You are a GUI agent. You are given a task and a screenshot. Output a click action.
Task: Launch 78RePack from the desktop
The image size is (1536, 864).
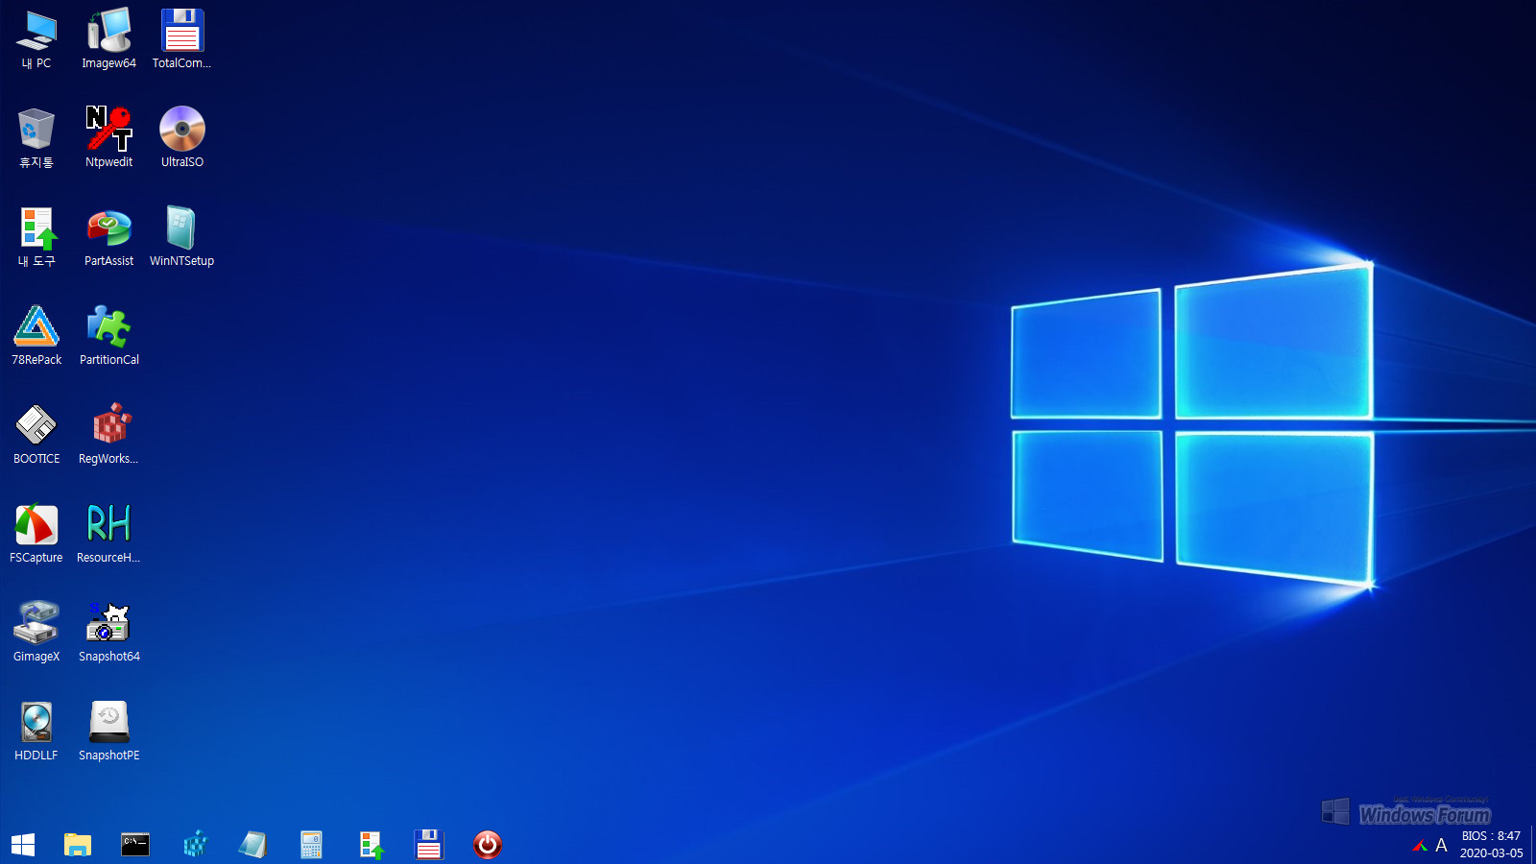(x=36, y=337)
